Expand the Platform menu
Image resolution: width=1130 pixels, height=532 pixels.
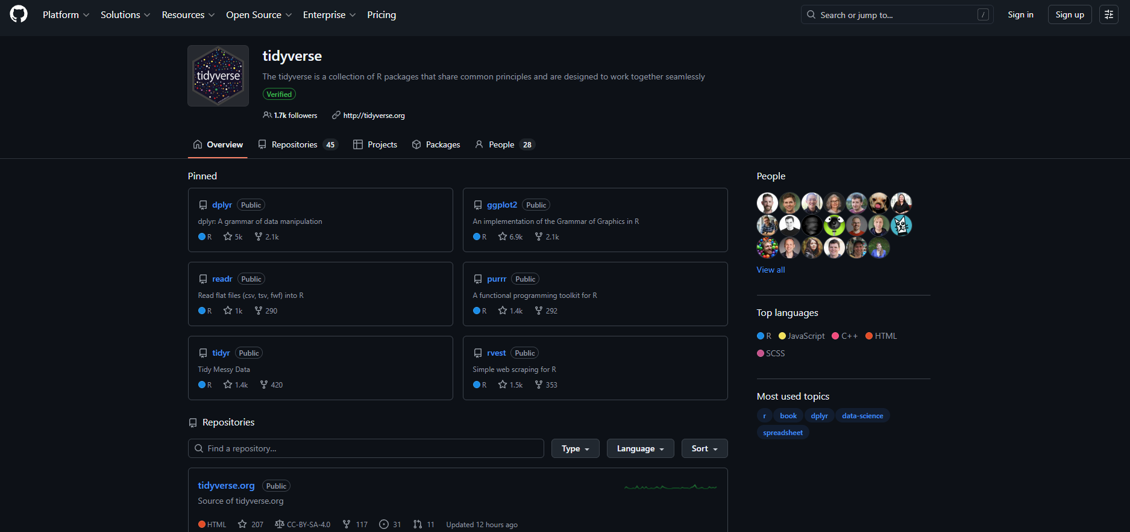coord(66,14)
